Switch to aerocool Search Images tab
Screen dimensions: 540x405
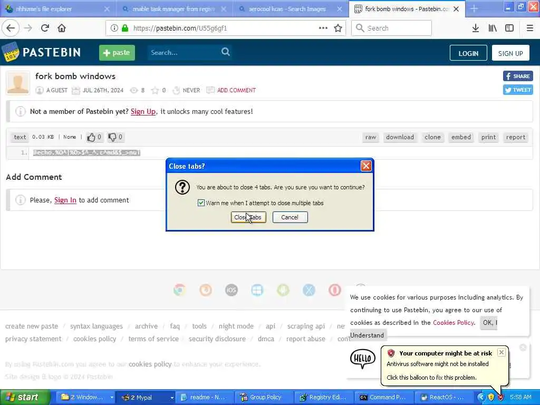[x=290, y=9]
